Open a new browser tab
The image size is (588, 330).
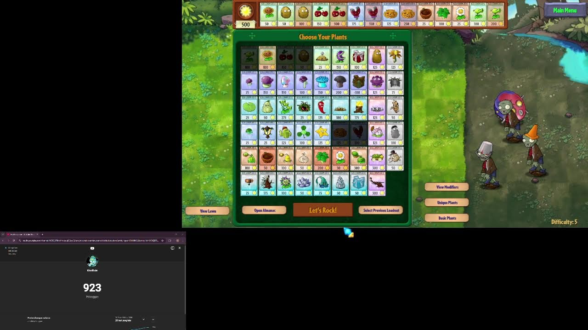[x=43, y=235]
